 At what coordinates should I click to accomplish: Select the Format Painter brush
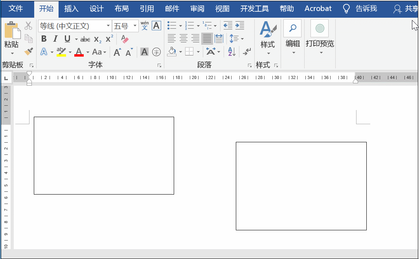tap(28, 51)
